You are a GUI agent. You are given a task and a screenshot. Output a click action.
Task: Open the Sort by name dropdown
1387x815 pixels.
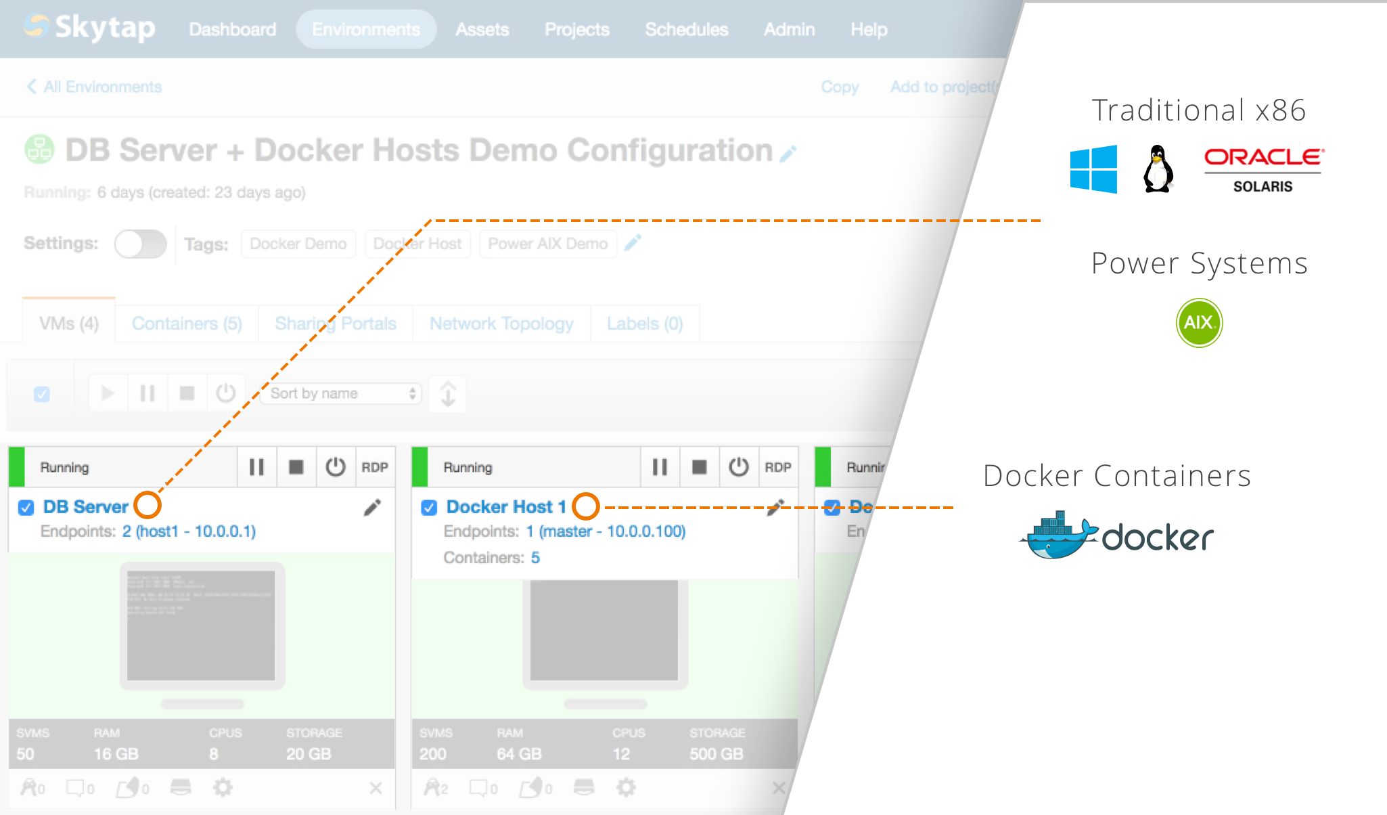[x=342, y=393]
